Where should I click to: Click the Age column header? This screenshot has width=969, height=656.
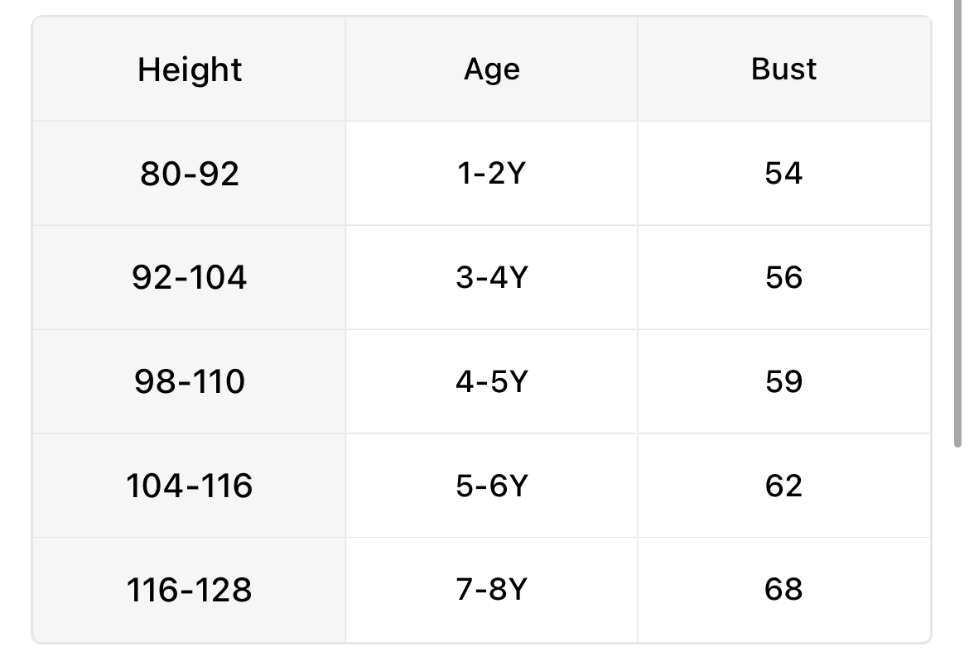(x=491, y=69)
